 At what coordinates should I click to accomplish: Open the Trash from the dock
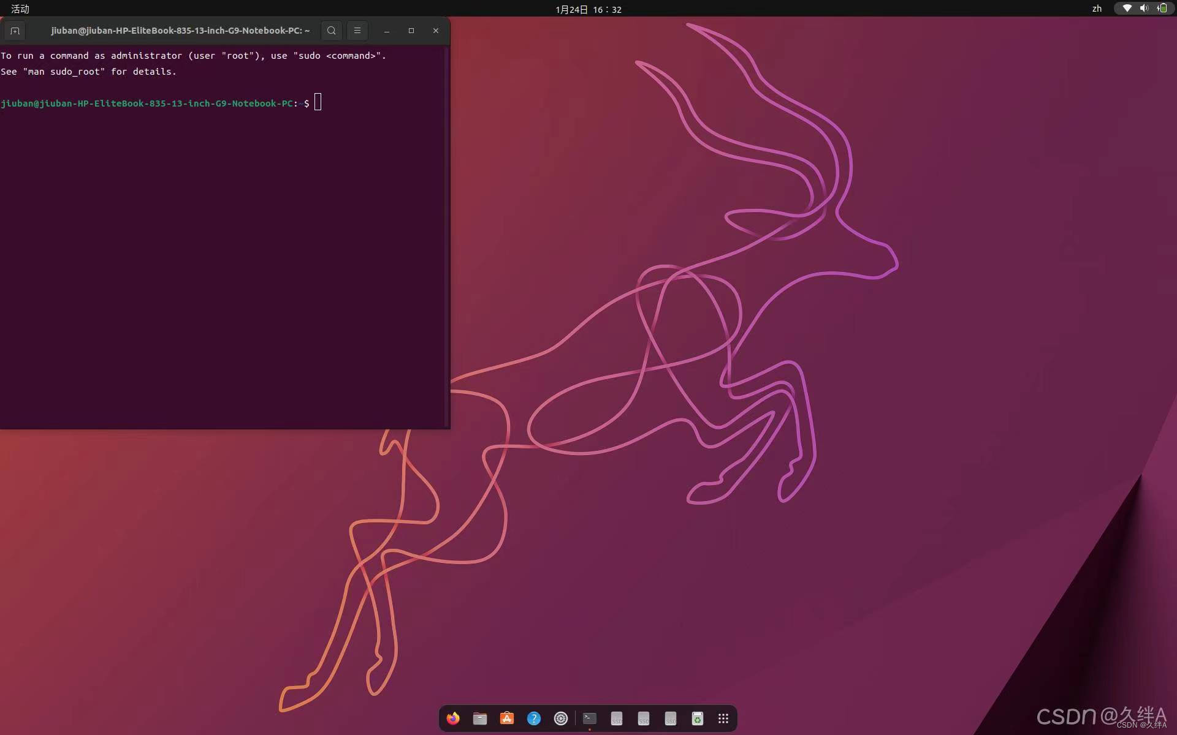(x=698, y=718)
